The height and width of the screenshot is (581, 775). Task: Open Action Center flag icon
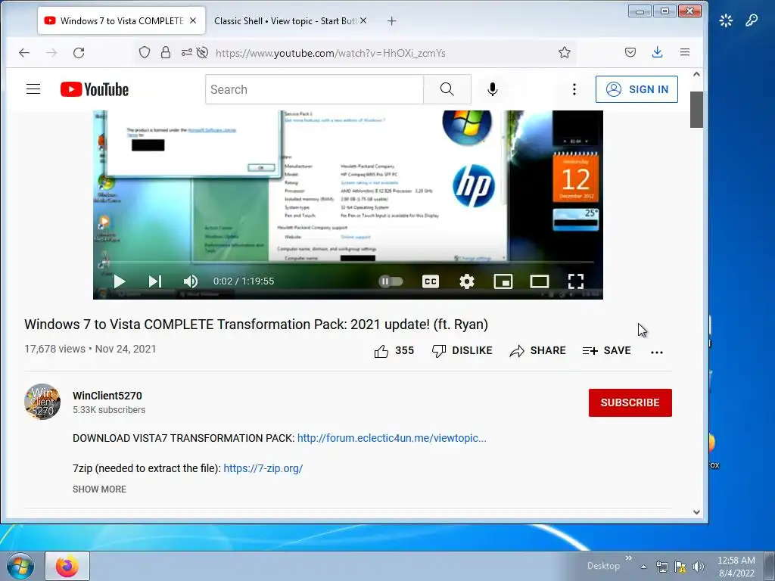680,567
